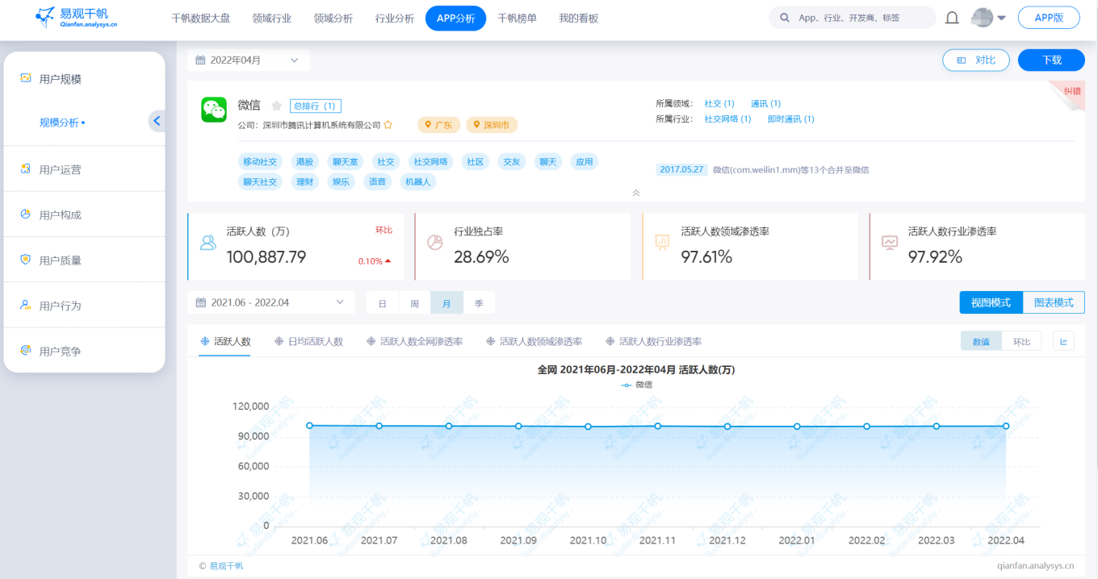Click the 微信 app logo

click(214, 110)
